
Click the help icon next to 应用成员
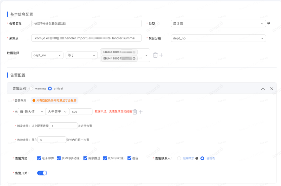point(197,158)
